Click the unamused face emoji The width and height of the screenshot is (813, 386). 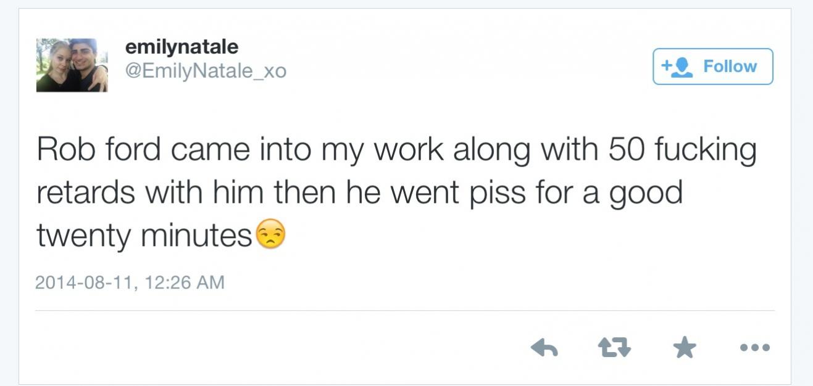[x=270, y=236]
